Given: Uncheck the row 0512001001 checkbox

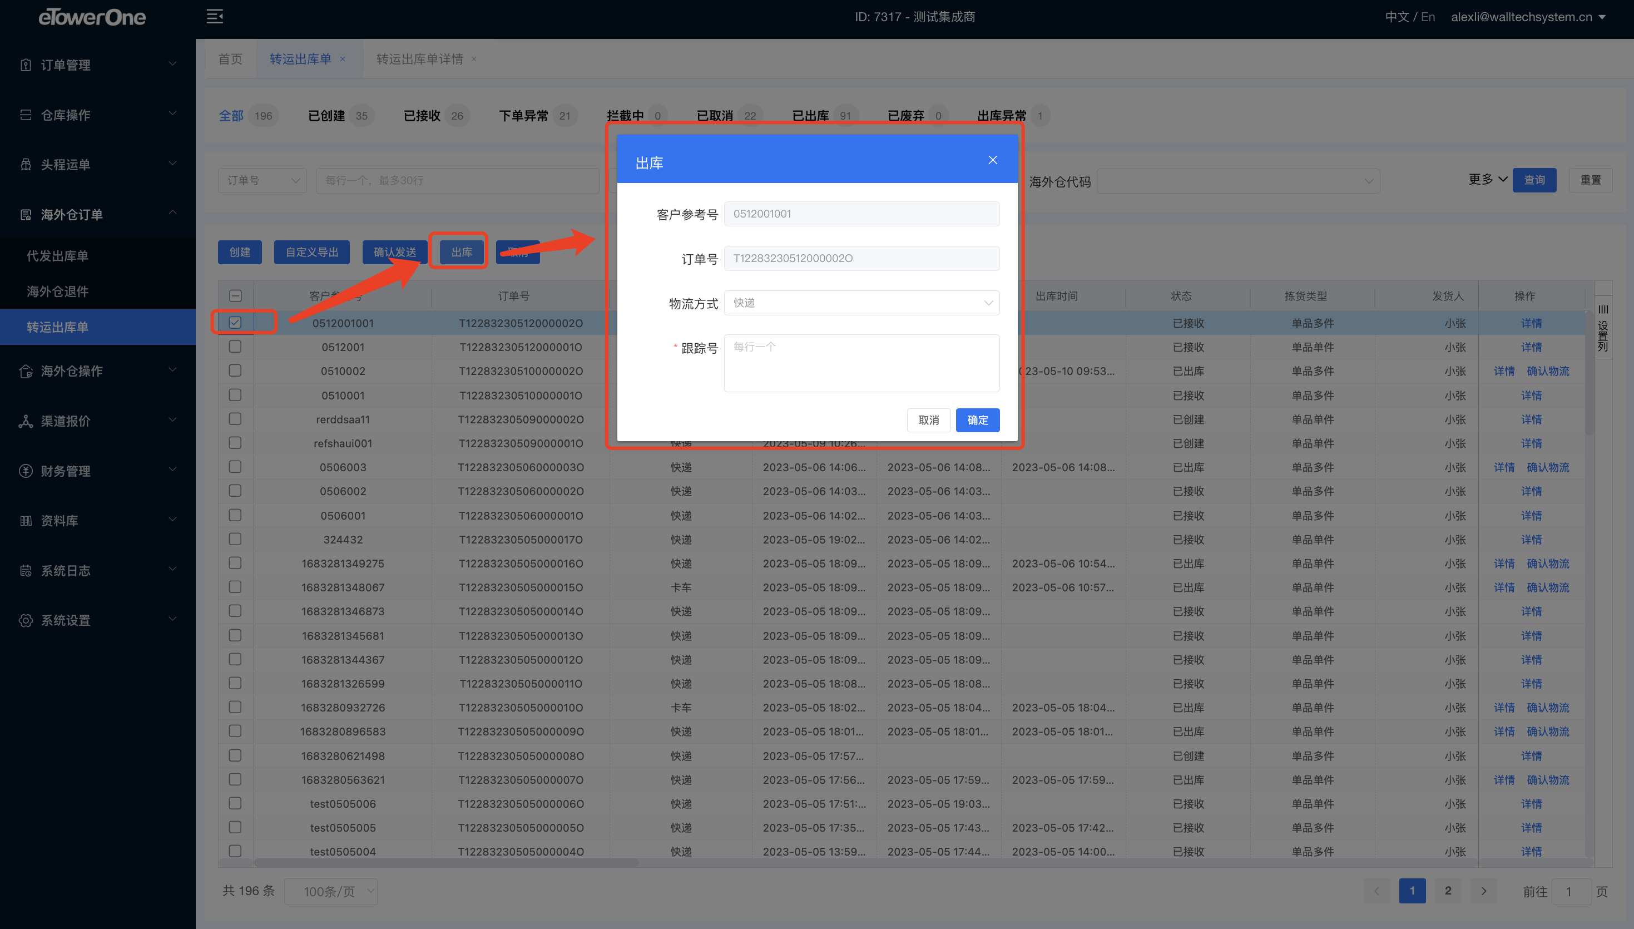Looking at the screenshot, I should (235, 322).
